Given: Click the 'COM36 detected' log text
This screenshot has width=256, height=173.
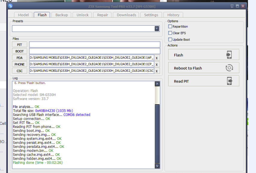Looking at the screenshot, I should pos(77,115).
